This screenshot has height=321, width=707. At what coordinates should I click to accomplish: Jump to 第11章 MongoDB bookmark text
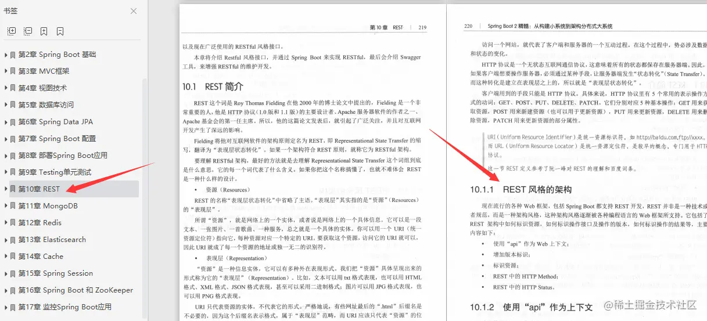pyautogui.click(x=48, y=206)
